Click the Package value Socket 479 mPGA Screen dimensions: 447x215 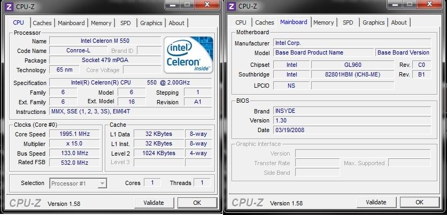pos(105,60)
